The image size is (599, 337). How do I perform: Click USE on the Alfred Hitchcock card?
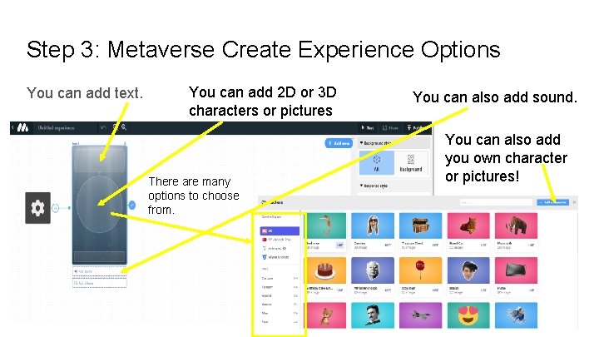pyautogui.click(x=388, y=290)
